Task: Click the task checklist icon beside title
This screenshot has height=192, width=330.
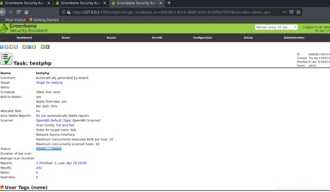Action: [6, 59]
